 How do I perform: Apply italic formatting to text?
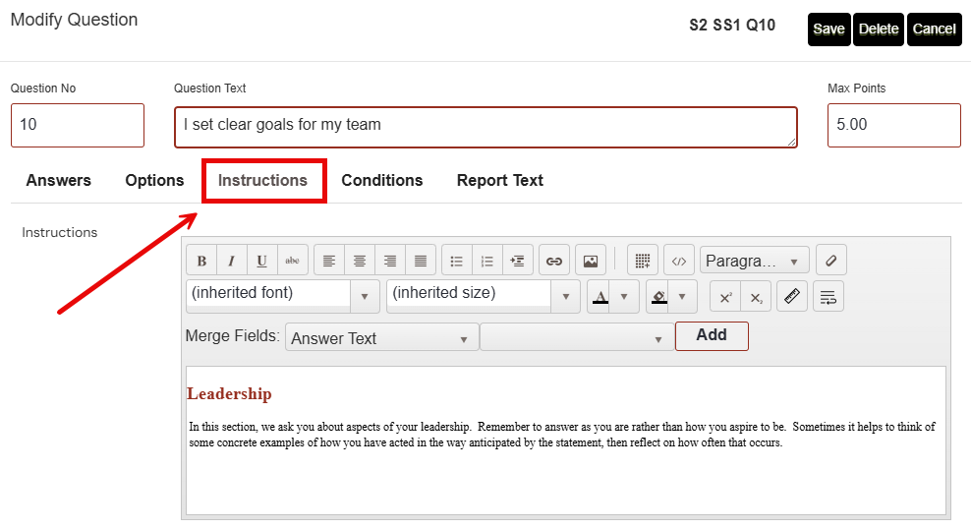point(232,261)
